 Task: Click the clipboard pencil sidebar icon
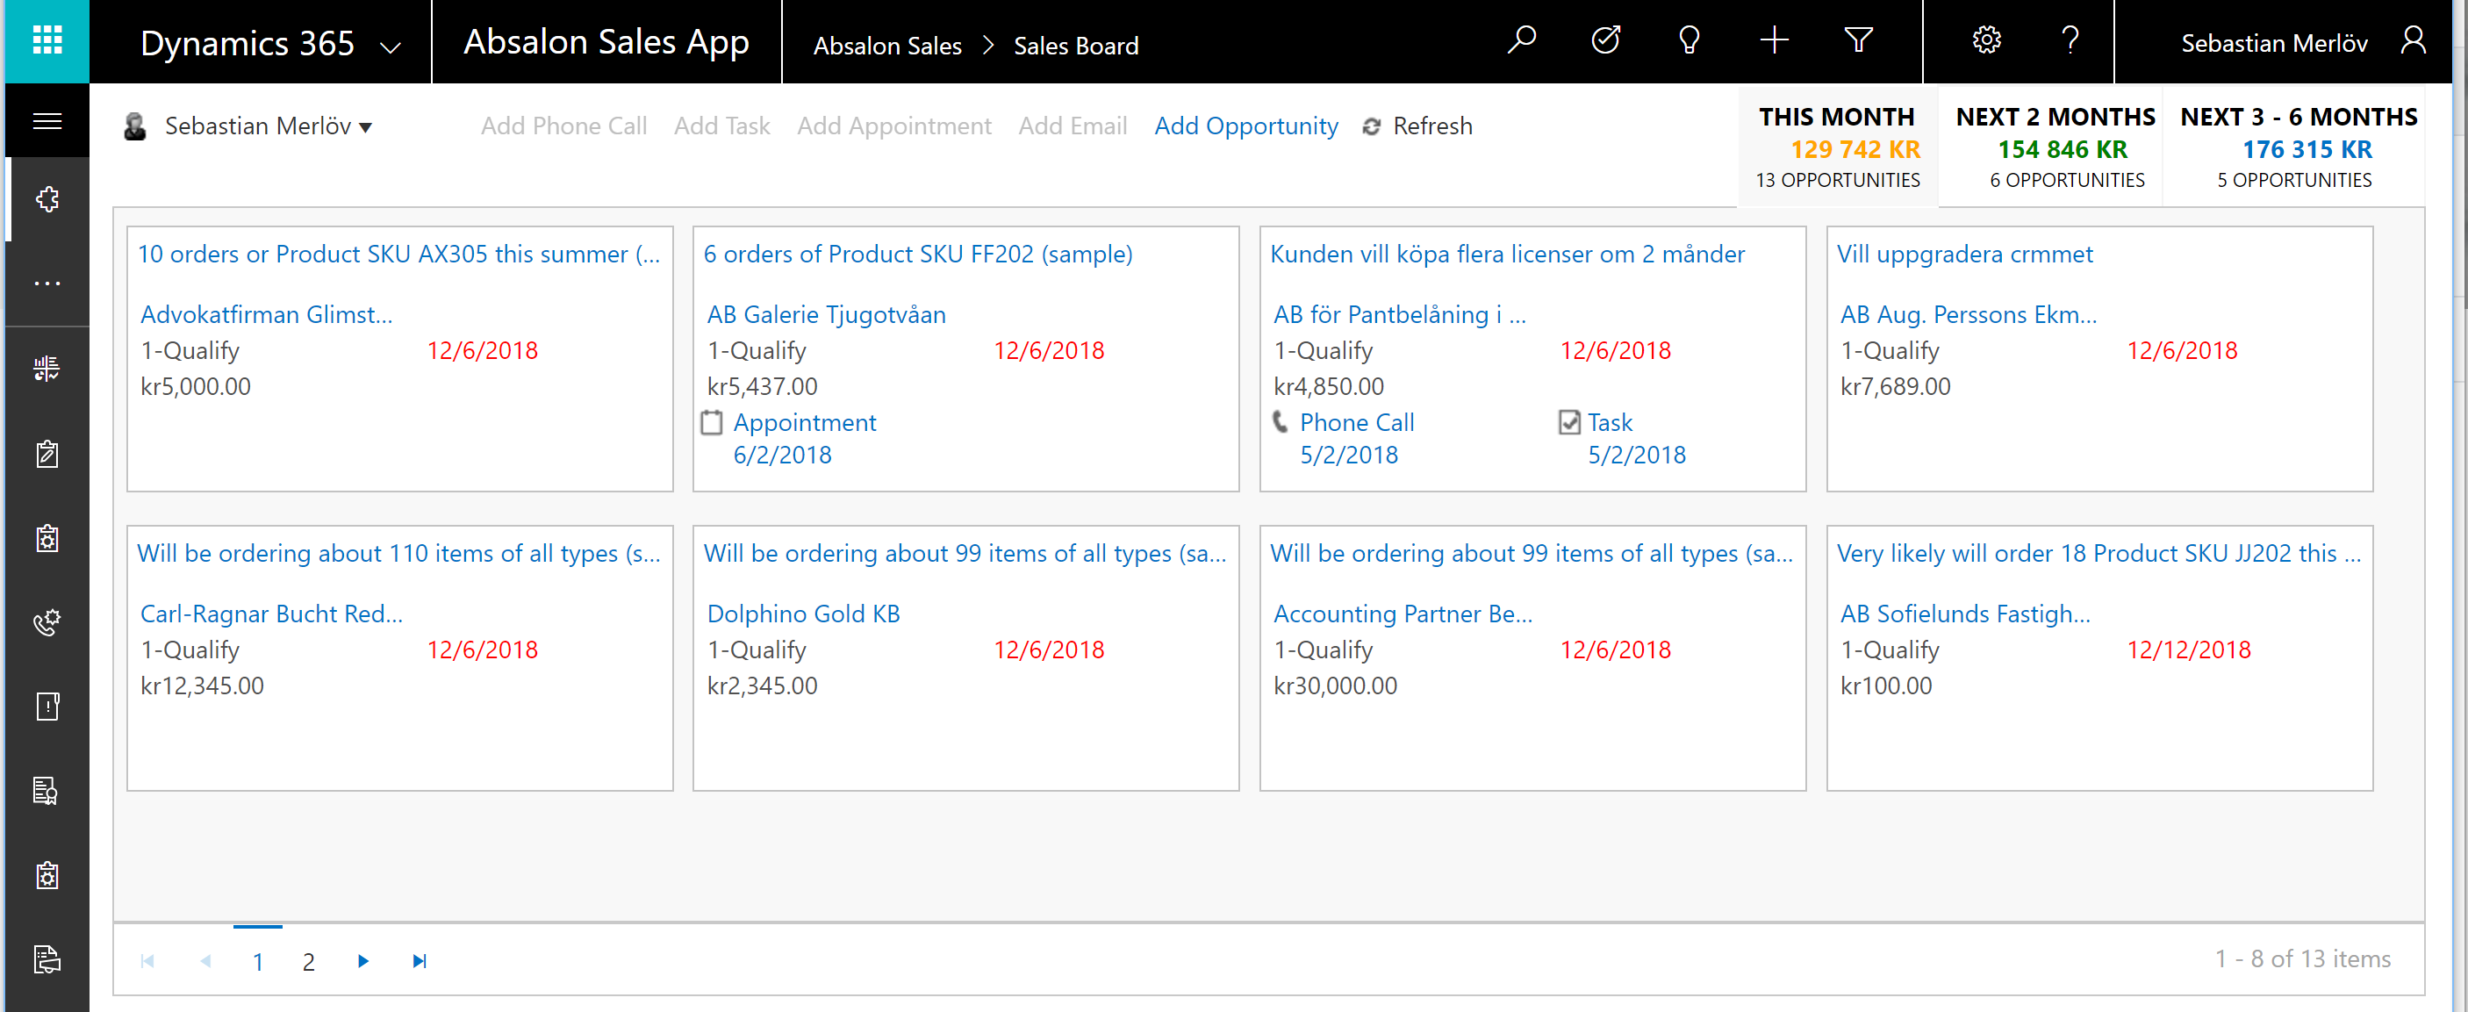point(47,453)
